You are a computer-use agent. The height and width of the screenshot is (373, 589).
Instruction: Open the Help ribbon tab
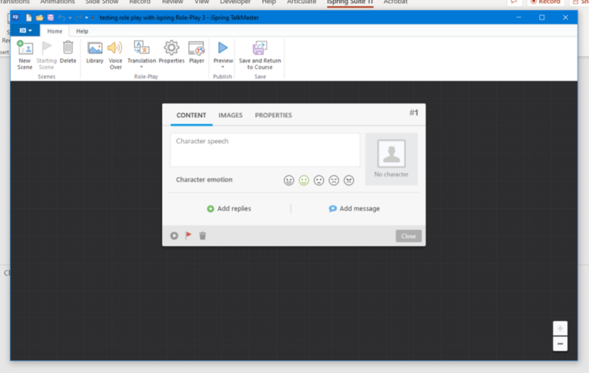82,31
